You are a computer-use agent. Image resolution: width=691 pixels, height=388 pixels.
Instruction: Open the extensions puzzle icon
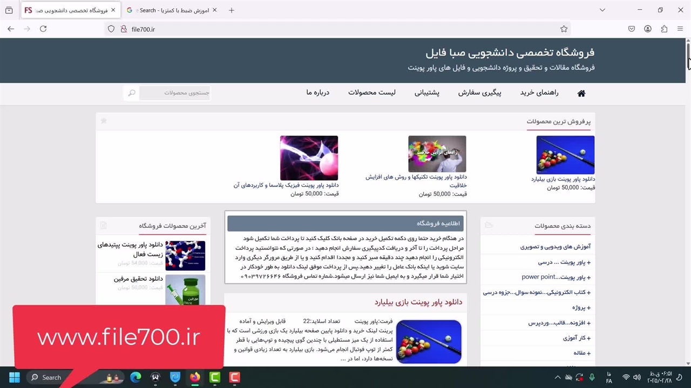664,29
